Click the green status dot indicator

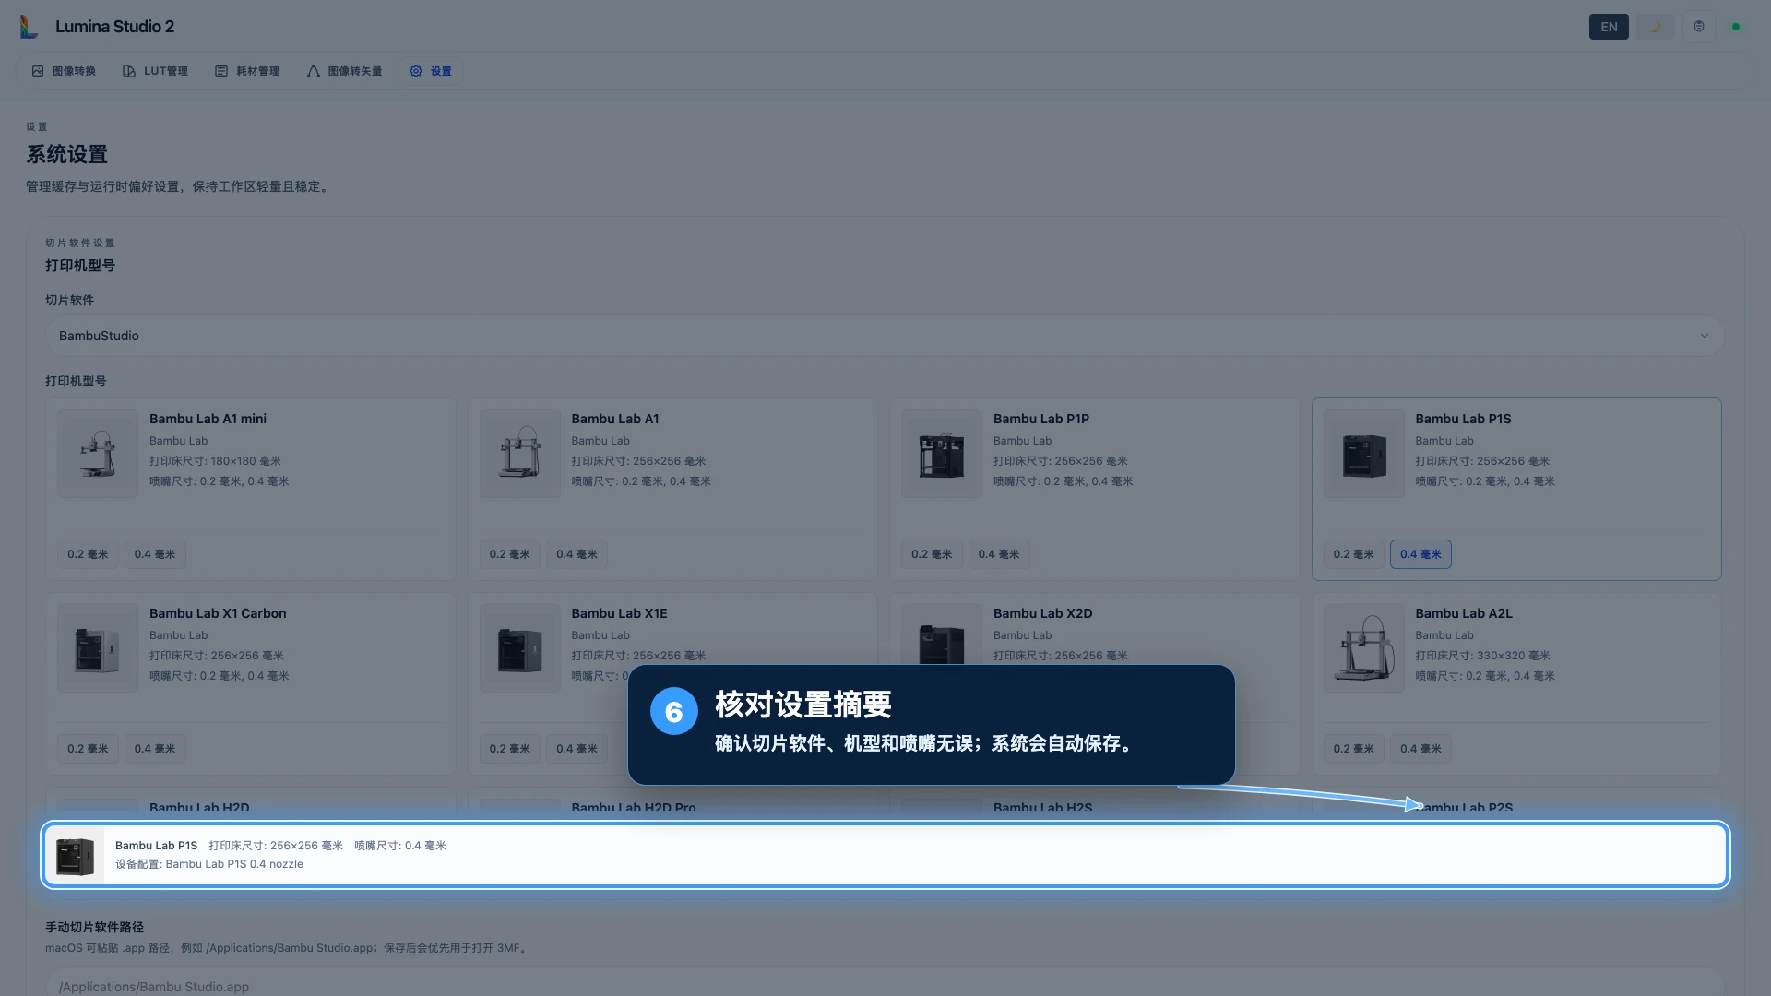coord(1736,27)
